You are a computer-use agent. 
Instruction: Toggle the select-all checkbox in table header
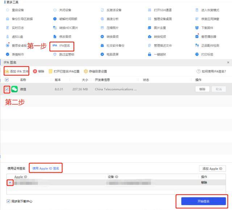7,80
